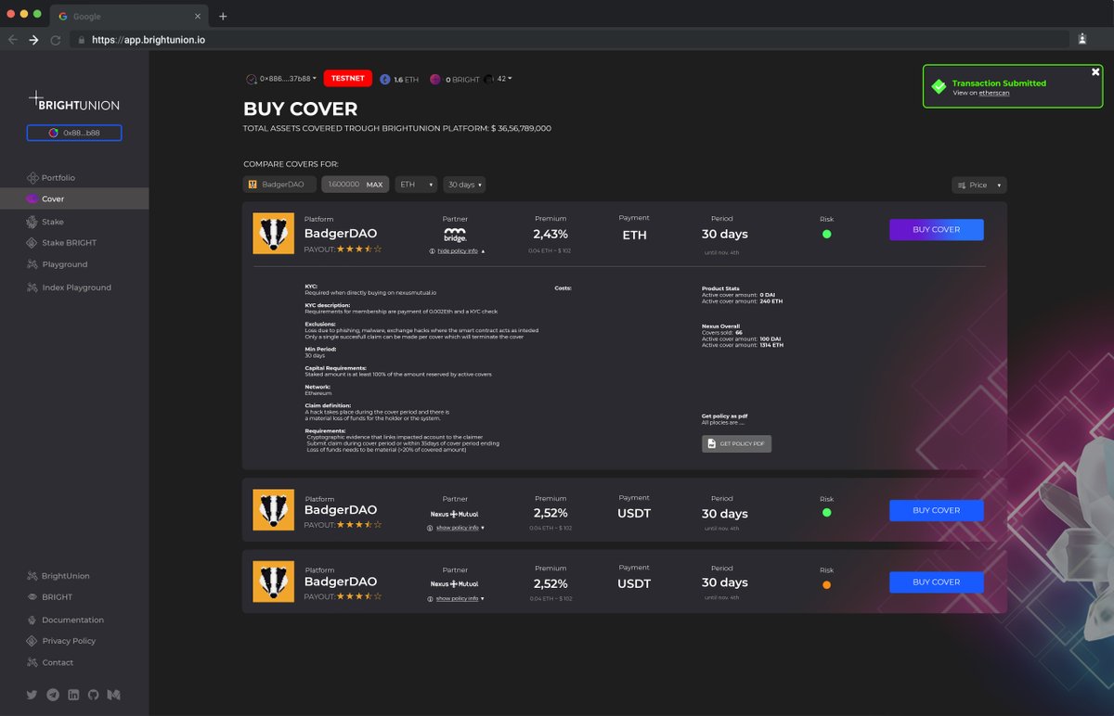1114x716 pixels.
Task: Click the GET POLICY PDF button
Action: click(736, 444)
